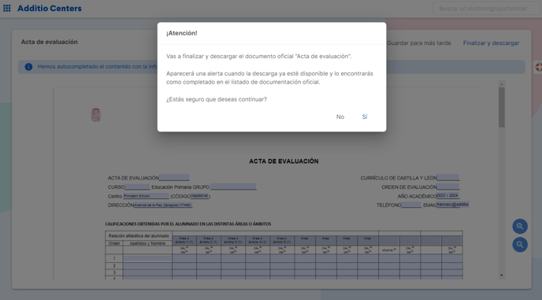Click the TELÉFONO blank field
This screenshot has height=300, width=542.
pyautogui.click(x=411, y=205)
